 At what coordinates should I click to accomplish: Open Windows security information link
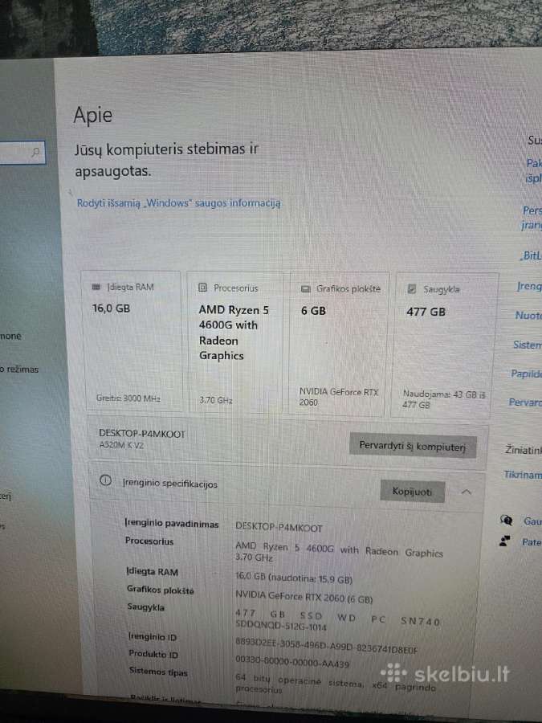click(x=179, y=203)
